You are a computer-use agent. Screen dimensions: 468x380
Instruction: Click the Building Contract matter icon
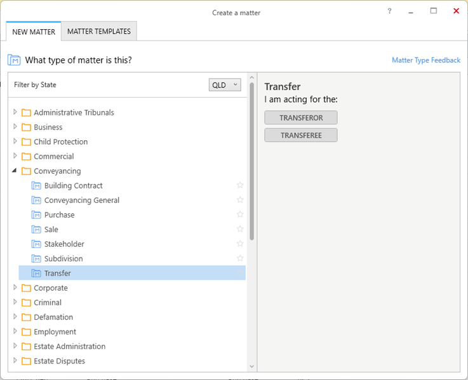point(36,186)
